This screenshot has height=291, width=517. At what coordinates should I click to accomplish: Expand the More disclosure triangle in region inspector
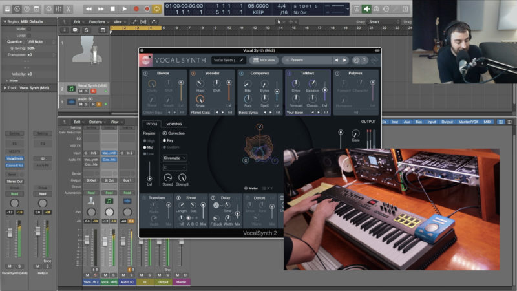pos(6,81)
